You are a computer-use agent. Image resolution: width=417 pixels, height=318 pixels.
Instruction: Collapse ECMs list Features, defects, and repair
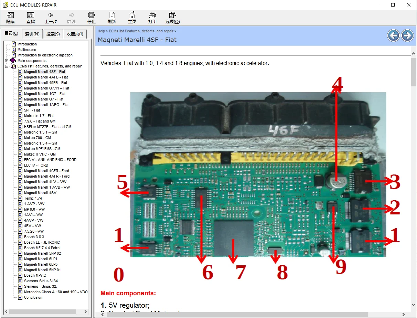(x=7, y=66)
